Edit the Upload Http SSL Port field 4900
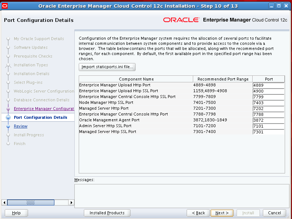This screenshot has height=219, width=292. pyautogui.click(x=269, y=91)
